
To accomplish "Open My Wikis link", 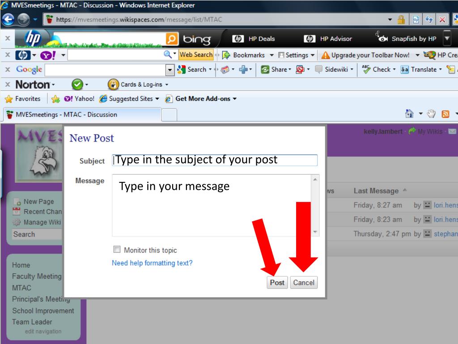I will pyautogui.click(x=430, y=132).
